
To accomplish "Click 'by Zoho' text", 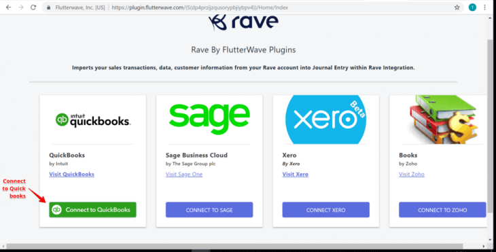I will click(x=408, y=164).
